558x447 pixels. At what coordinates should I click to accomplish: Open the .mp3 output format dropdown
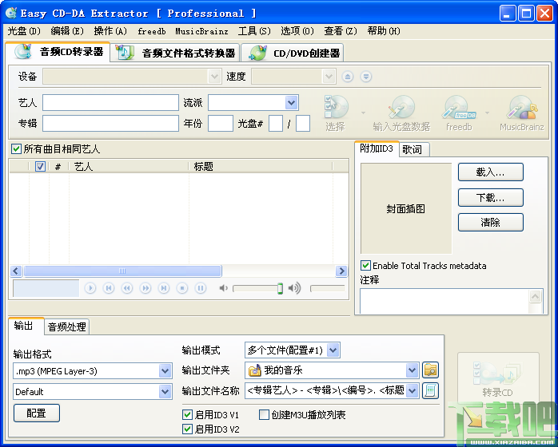click(x=165, y=371)
